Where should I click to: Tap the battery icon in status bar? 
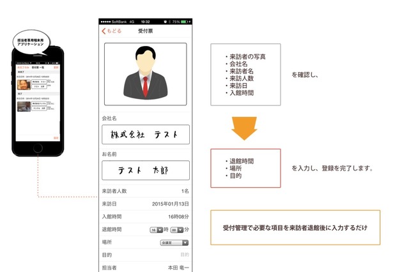point(185,22)
